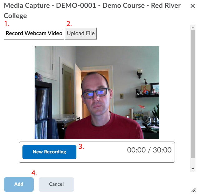198x196 pixels.
Task: Click the red number 3 annotation
Action: click(81, 147)
